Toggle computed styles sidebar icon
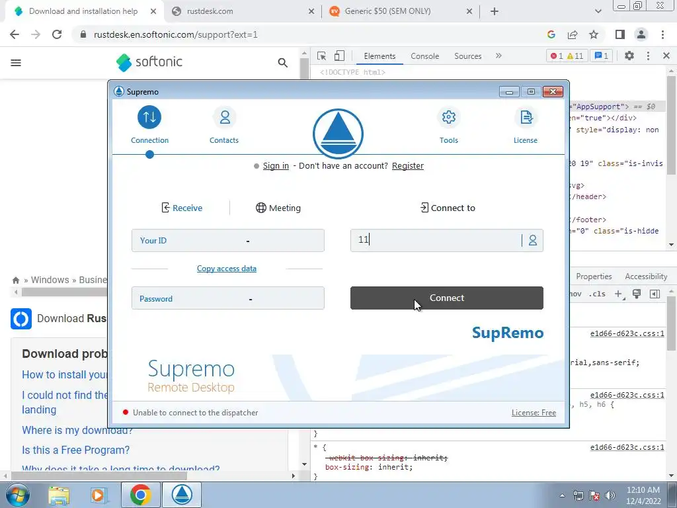Image resolution: width=677 pixels, height=508 pixels. pyautogui.click(x=655, y=294)
